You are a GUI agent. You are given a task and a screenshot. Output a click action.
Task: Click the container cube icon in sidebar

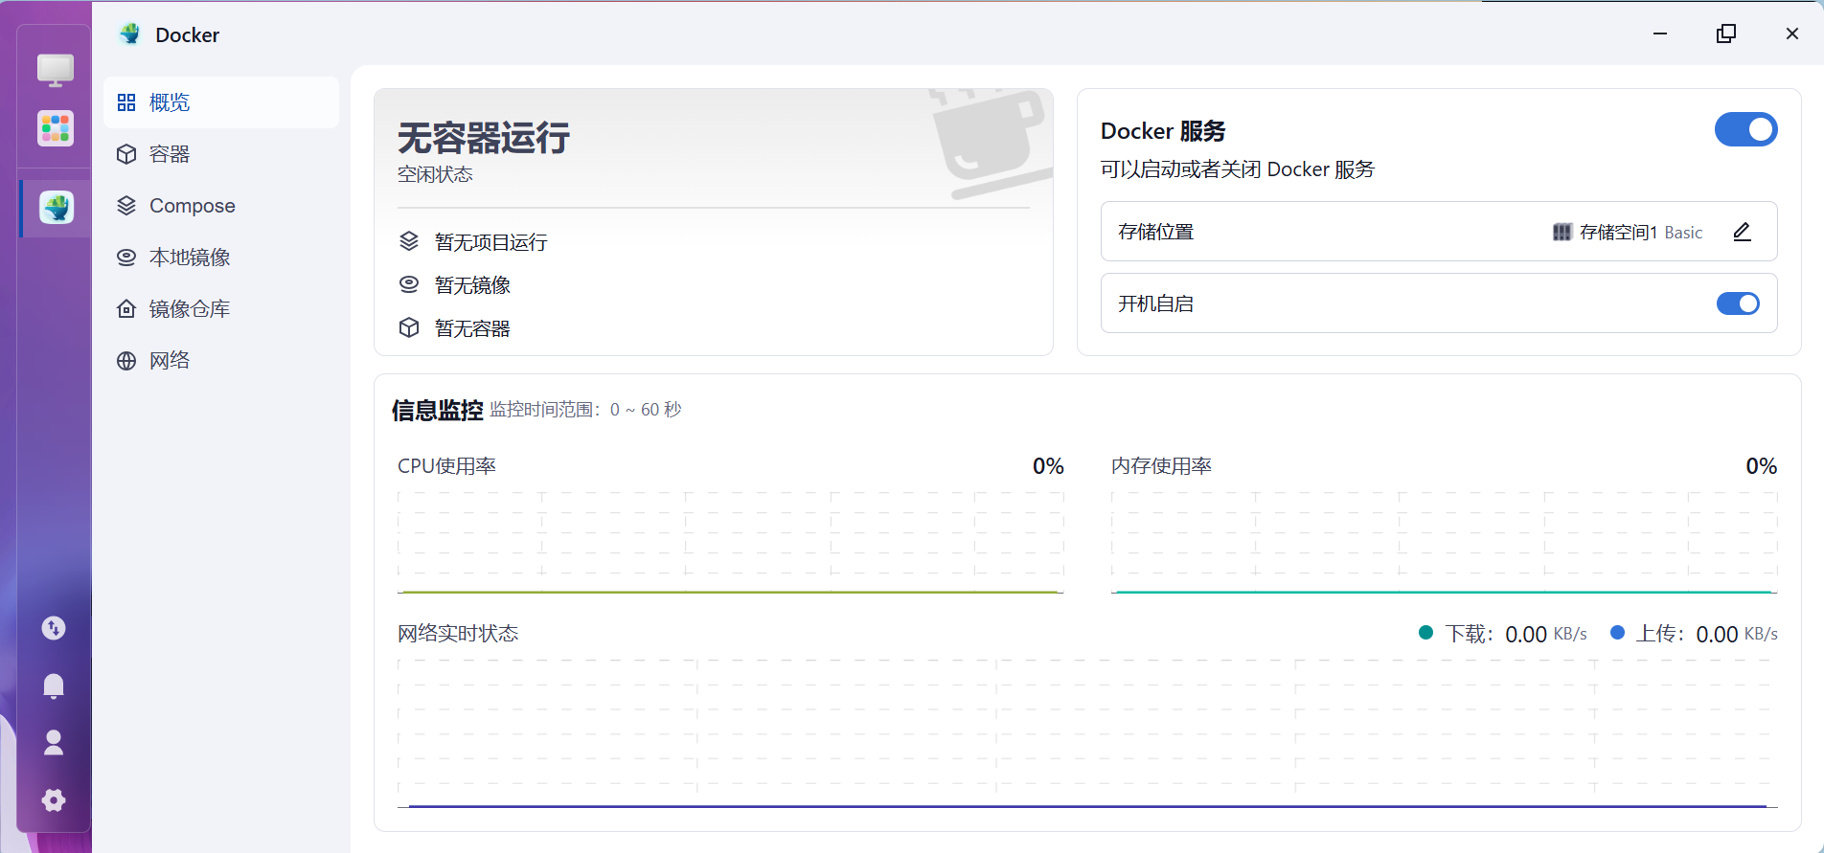pyautogui.click(x=126, y=154)
